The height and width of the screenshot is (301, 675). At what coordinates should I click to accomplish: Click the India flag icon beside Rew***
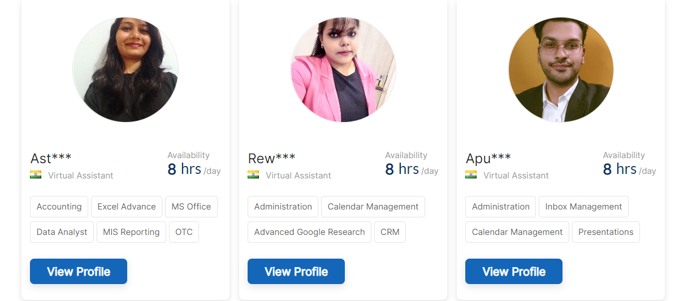click(x=253, y=175)
